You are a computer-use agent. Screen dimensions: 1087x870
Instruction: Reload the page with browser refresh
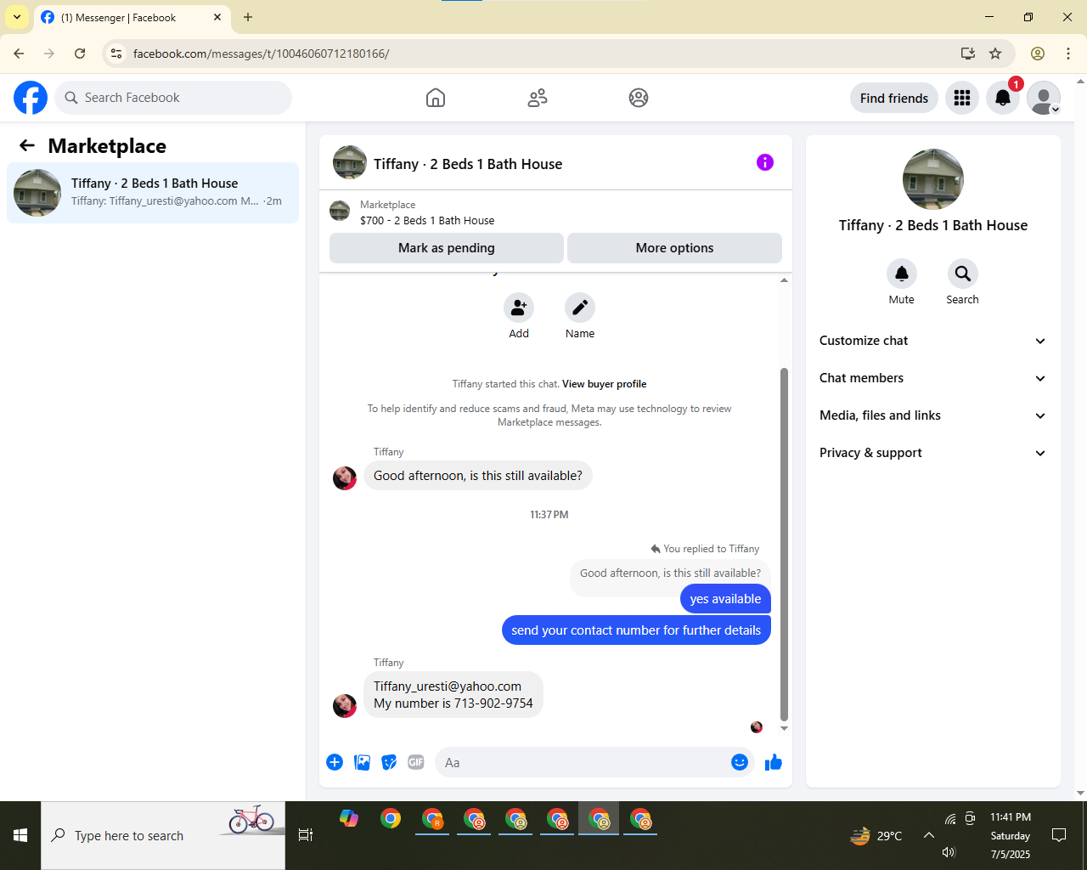(80, 54)
